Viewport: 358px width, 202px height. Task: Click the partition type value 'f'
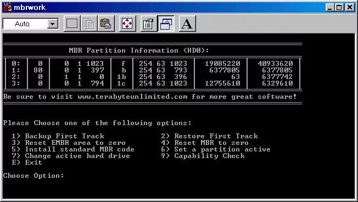point(124,64)
